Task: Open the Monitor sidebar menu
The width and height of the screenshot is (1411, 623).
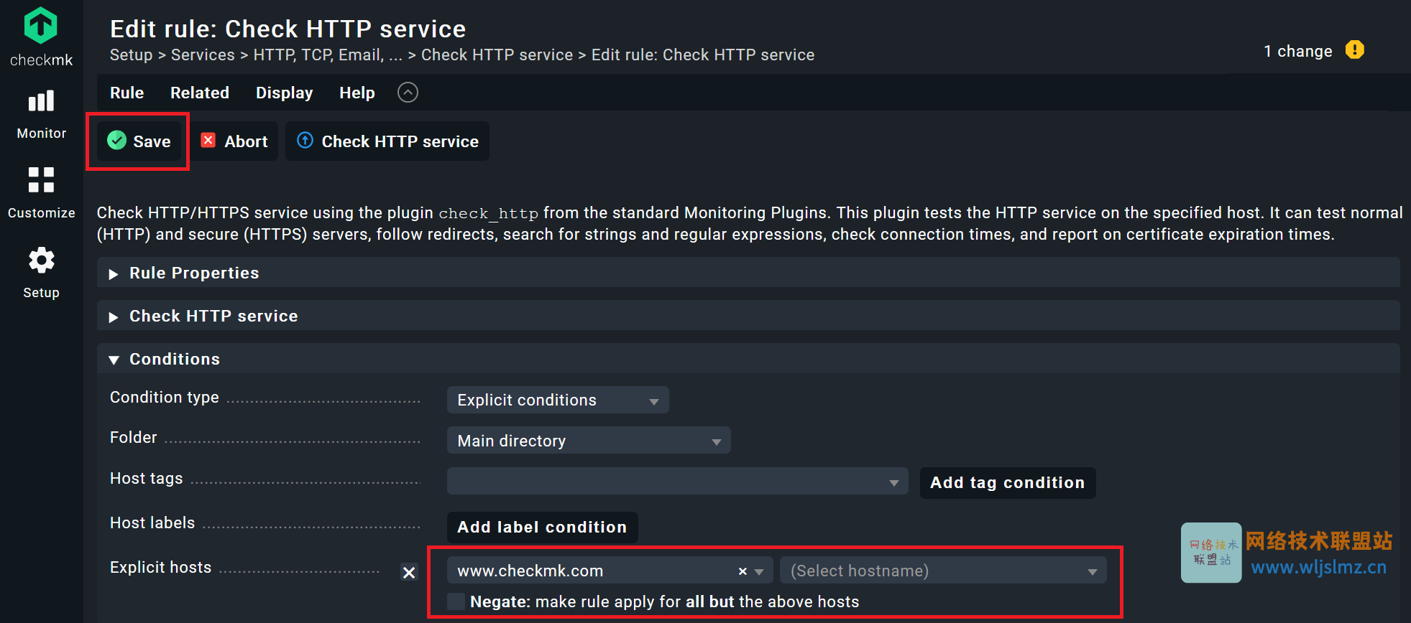Action: coord(41,114)
